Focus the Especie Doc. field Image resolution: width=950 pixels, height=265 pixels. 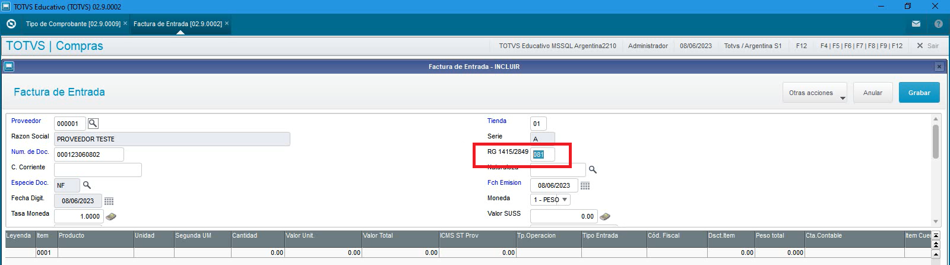point(67,185)
